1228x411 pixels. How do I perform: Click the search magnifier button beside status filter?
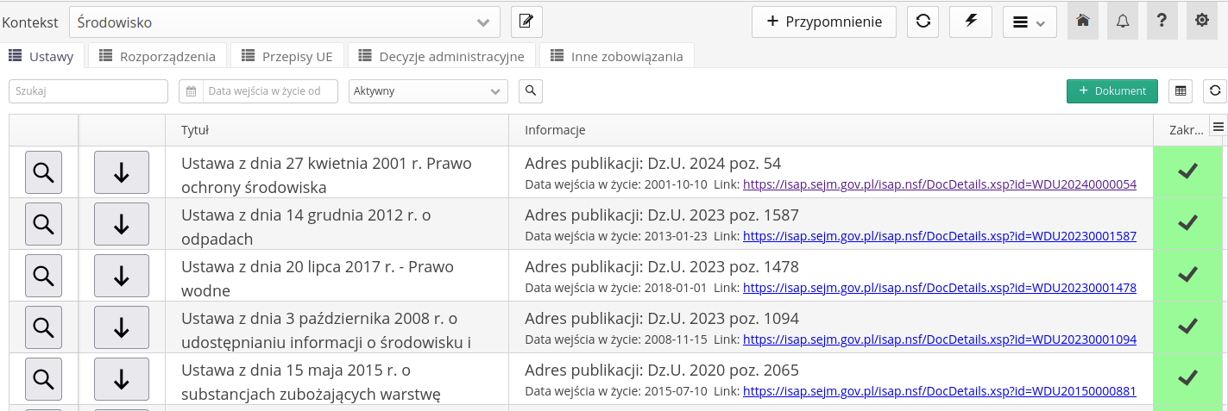coord(531,90)
